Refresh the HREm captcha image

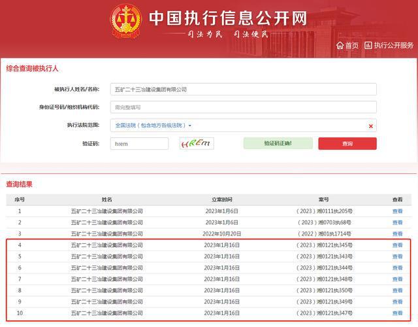point(197,143)
